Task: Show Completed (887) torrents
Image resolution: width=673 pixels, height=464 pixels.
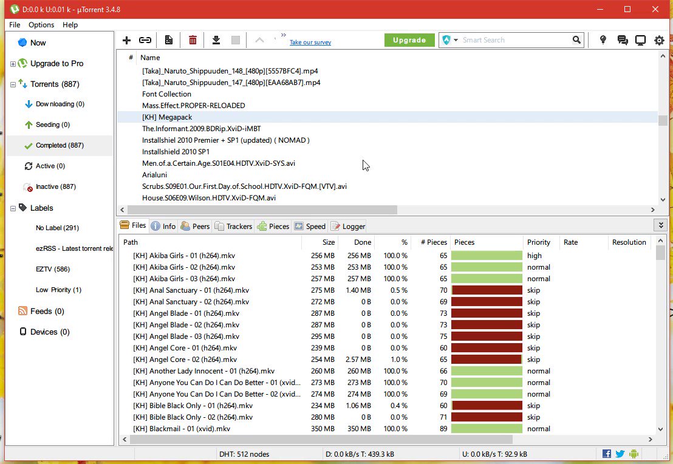Action: coord(60,145)
